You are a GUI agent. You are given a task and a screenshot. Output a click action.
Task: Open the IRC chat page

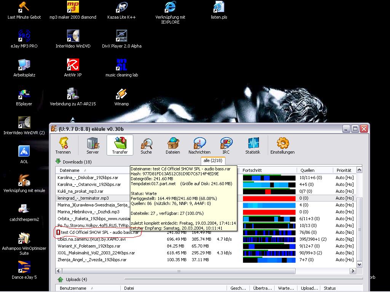point(226,145)
